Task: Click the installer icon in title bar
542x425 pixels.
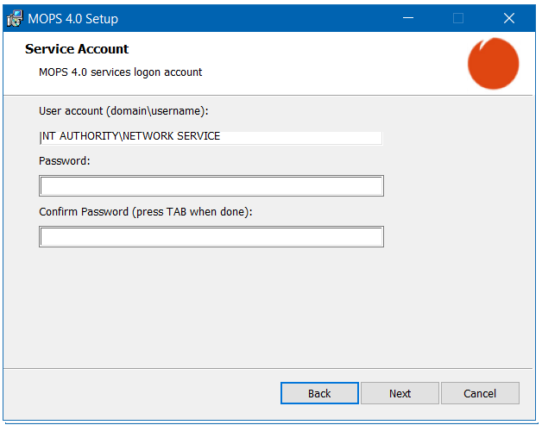Action: (x=15, y=18)
